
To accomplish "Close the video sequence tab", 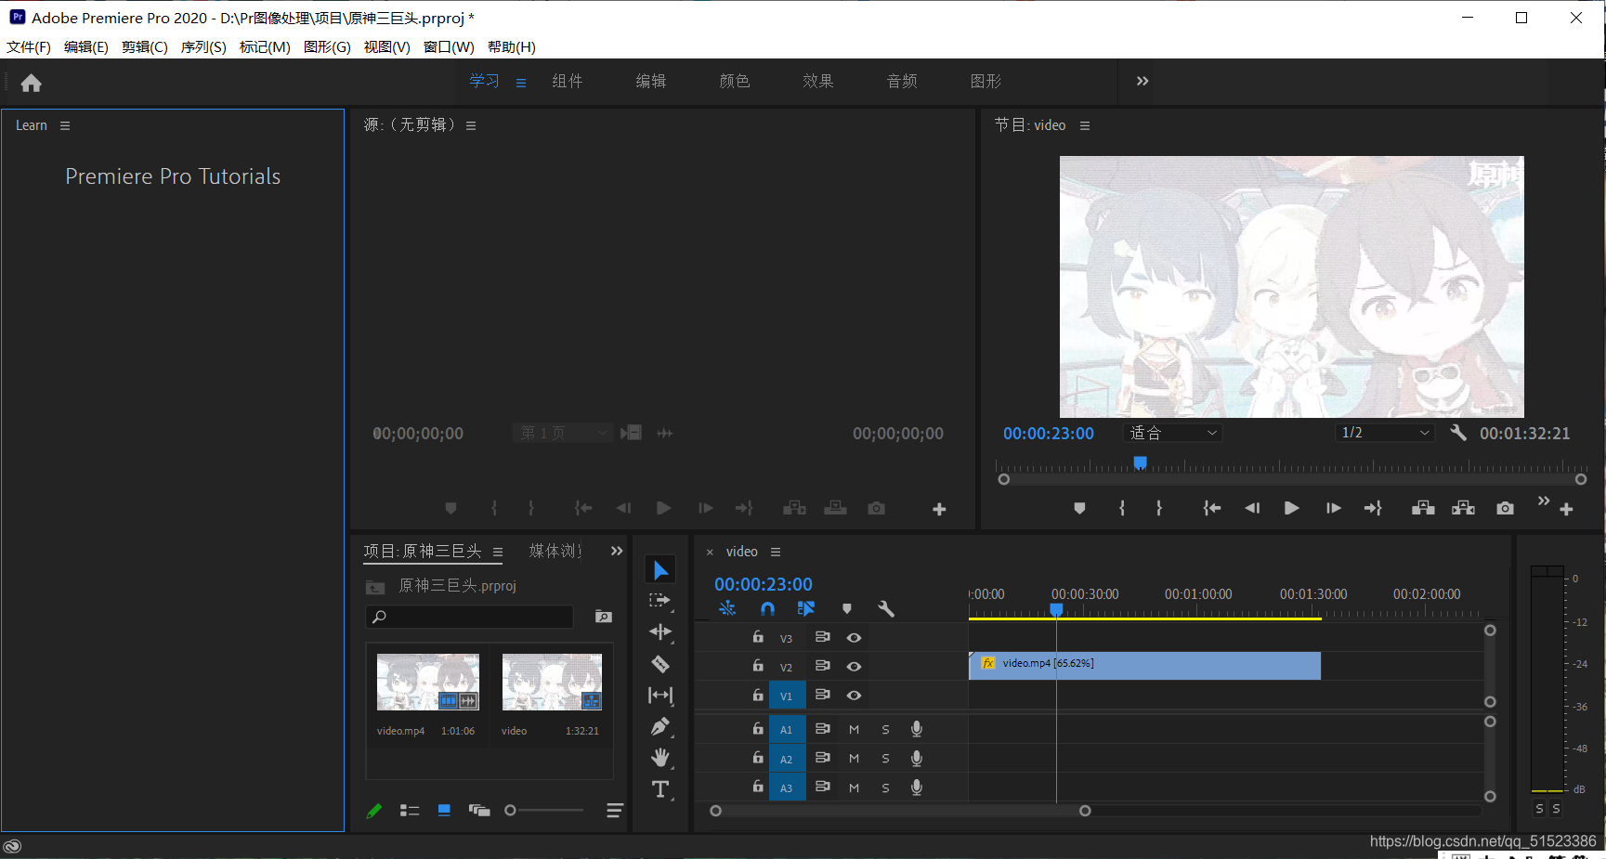I will click(710, 553).
